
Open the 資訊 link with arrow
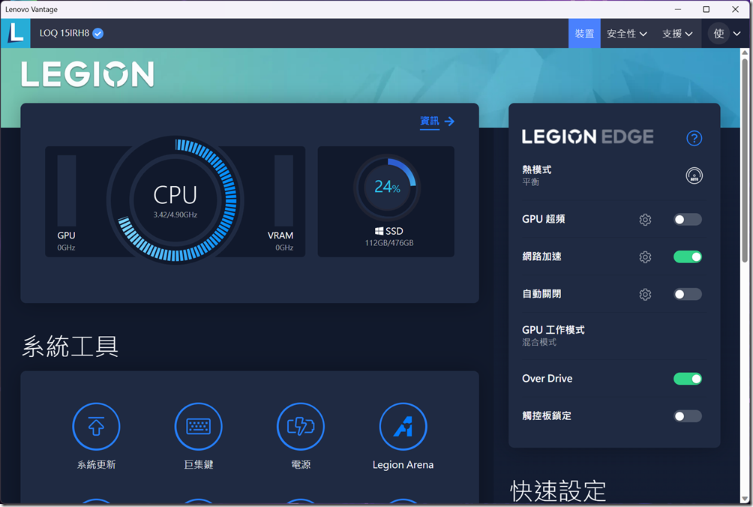pos(437,121)
